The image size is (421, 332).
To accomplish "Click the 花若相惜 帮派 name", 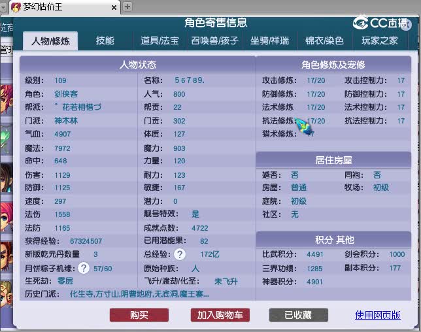I will (82, 107).
